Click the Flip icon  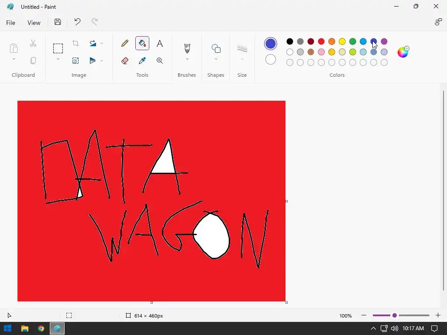[93, 61]
